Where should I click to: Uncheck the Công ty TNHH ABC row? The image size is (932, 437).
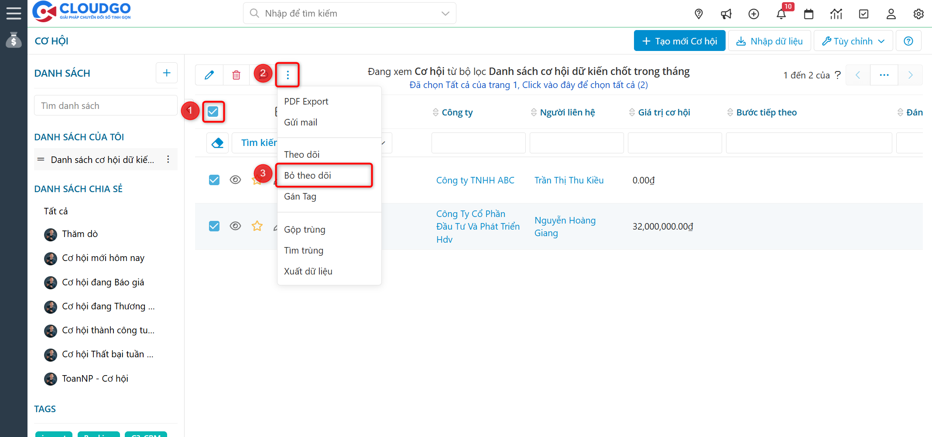(x=214, y=180)
